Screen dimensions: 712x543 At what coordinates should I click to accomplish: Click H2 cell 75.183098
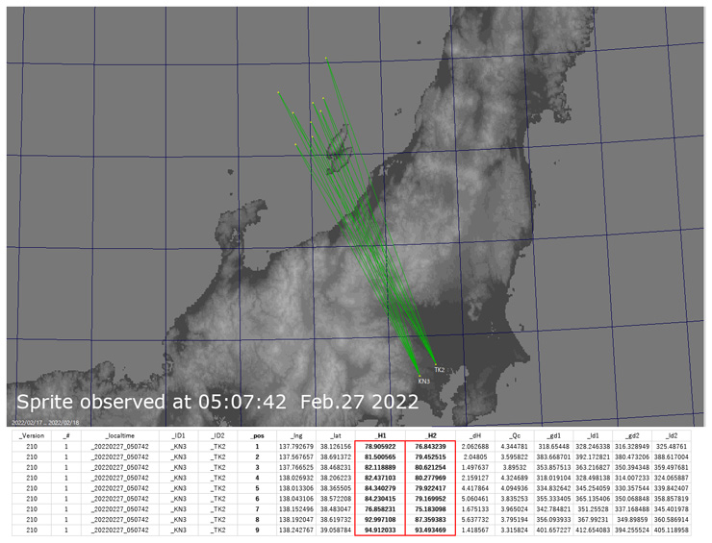click(x=430, y=509)
